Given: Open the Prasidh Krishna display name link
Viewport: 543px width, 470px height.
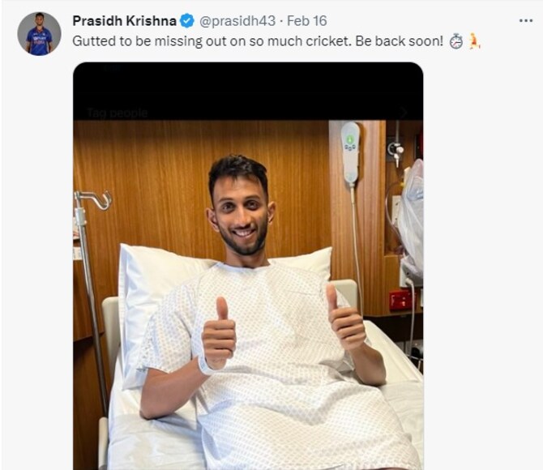Looking at the screenshot, I should click(124, 21).
